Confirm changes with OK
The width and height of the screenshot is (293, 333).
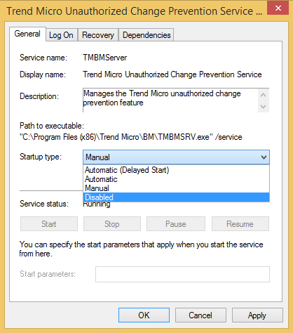pyautogui.click(x=144, y=315)
